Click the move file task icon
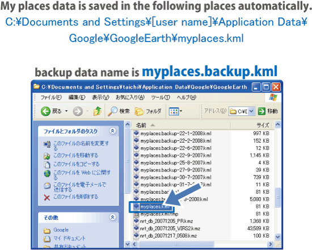This screenshot has width=312, height=250. point(47,156)
